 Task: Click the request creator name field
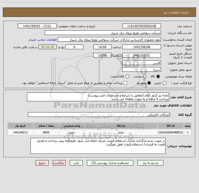(x=109, y=39)
